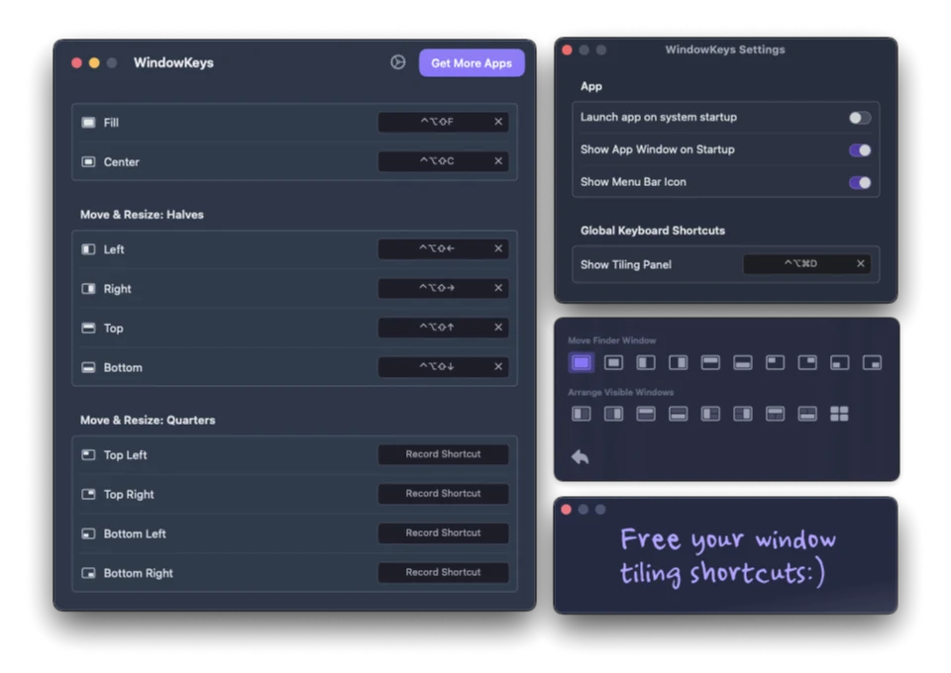951x673 pixels.
Task: Turn off Show Menu Bar Icon
Action: 860,182
